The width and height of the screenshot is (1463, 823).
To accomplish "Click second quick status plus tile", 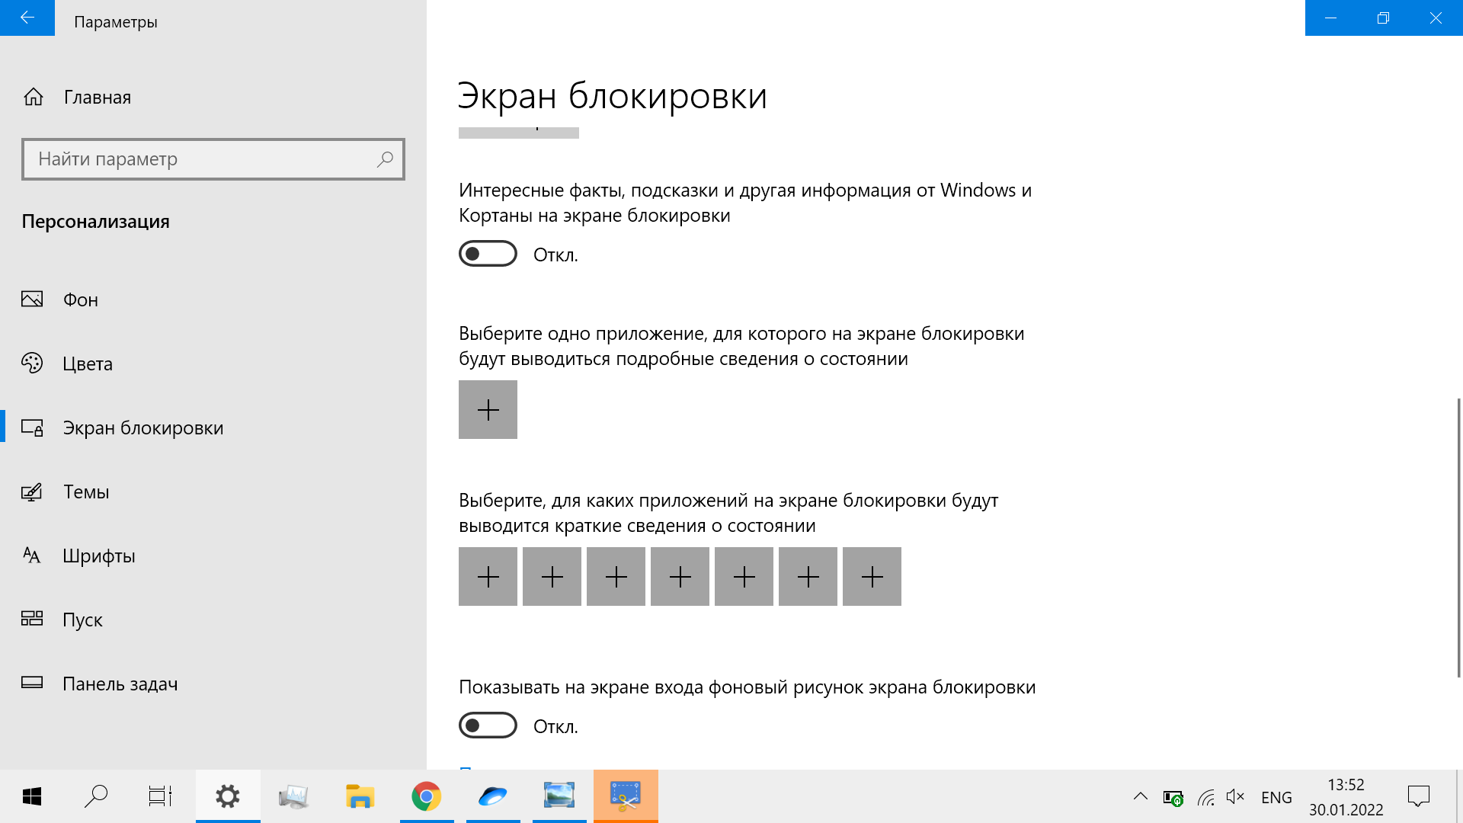I will pos(552,577).
